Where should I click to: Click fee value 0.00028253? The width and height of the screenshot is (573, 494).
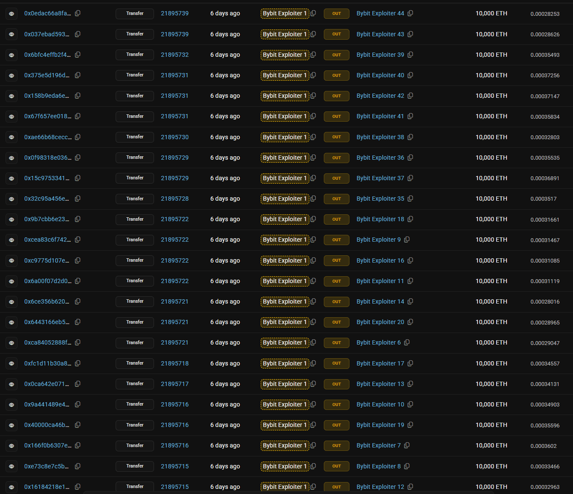545,14
